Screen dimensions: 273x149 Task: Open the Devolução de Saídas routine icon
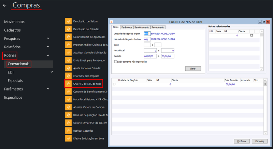coord(69,21)
